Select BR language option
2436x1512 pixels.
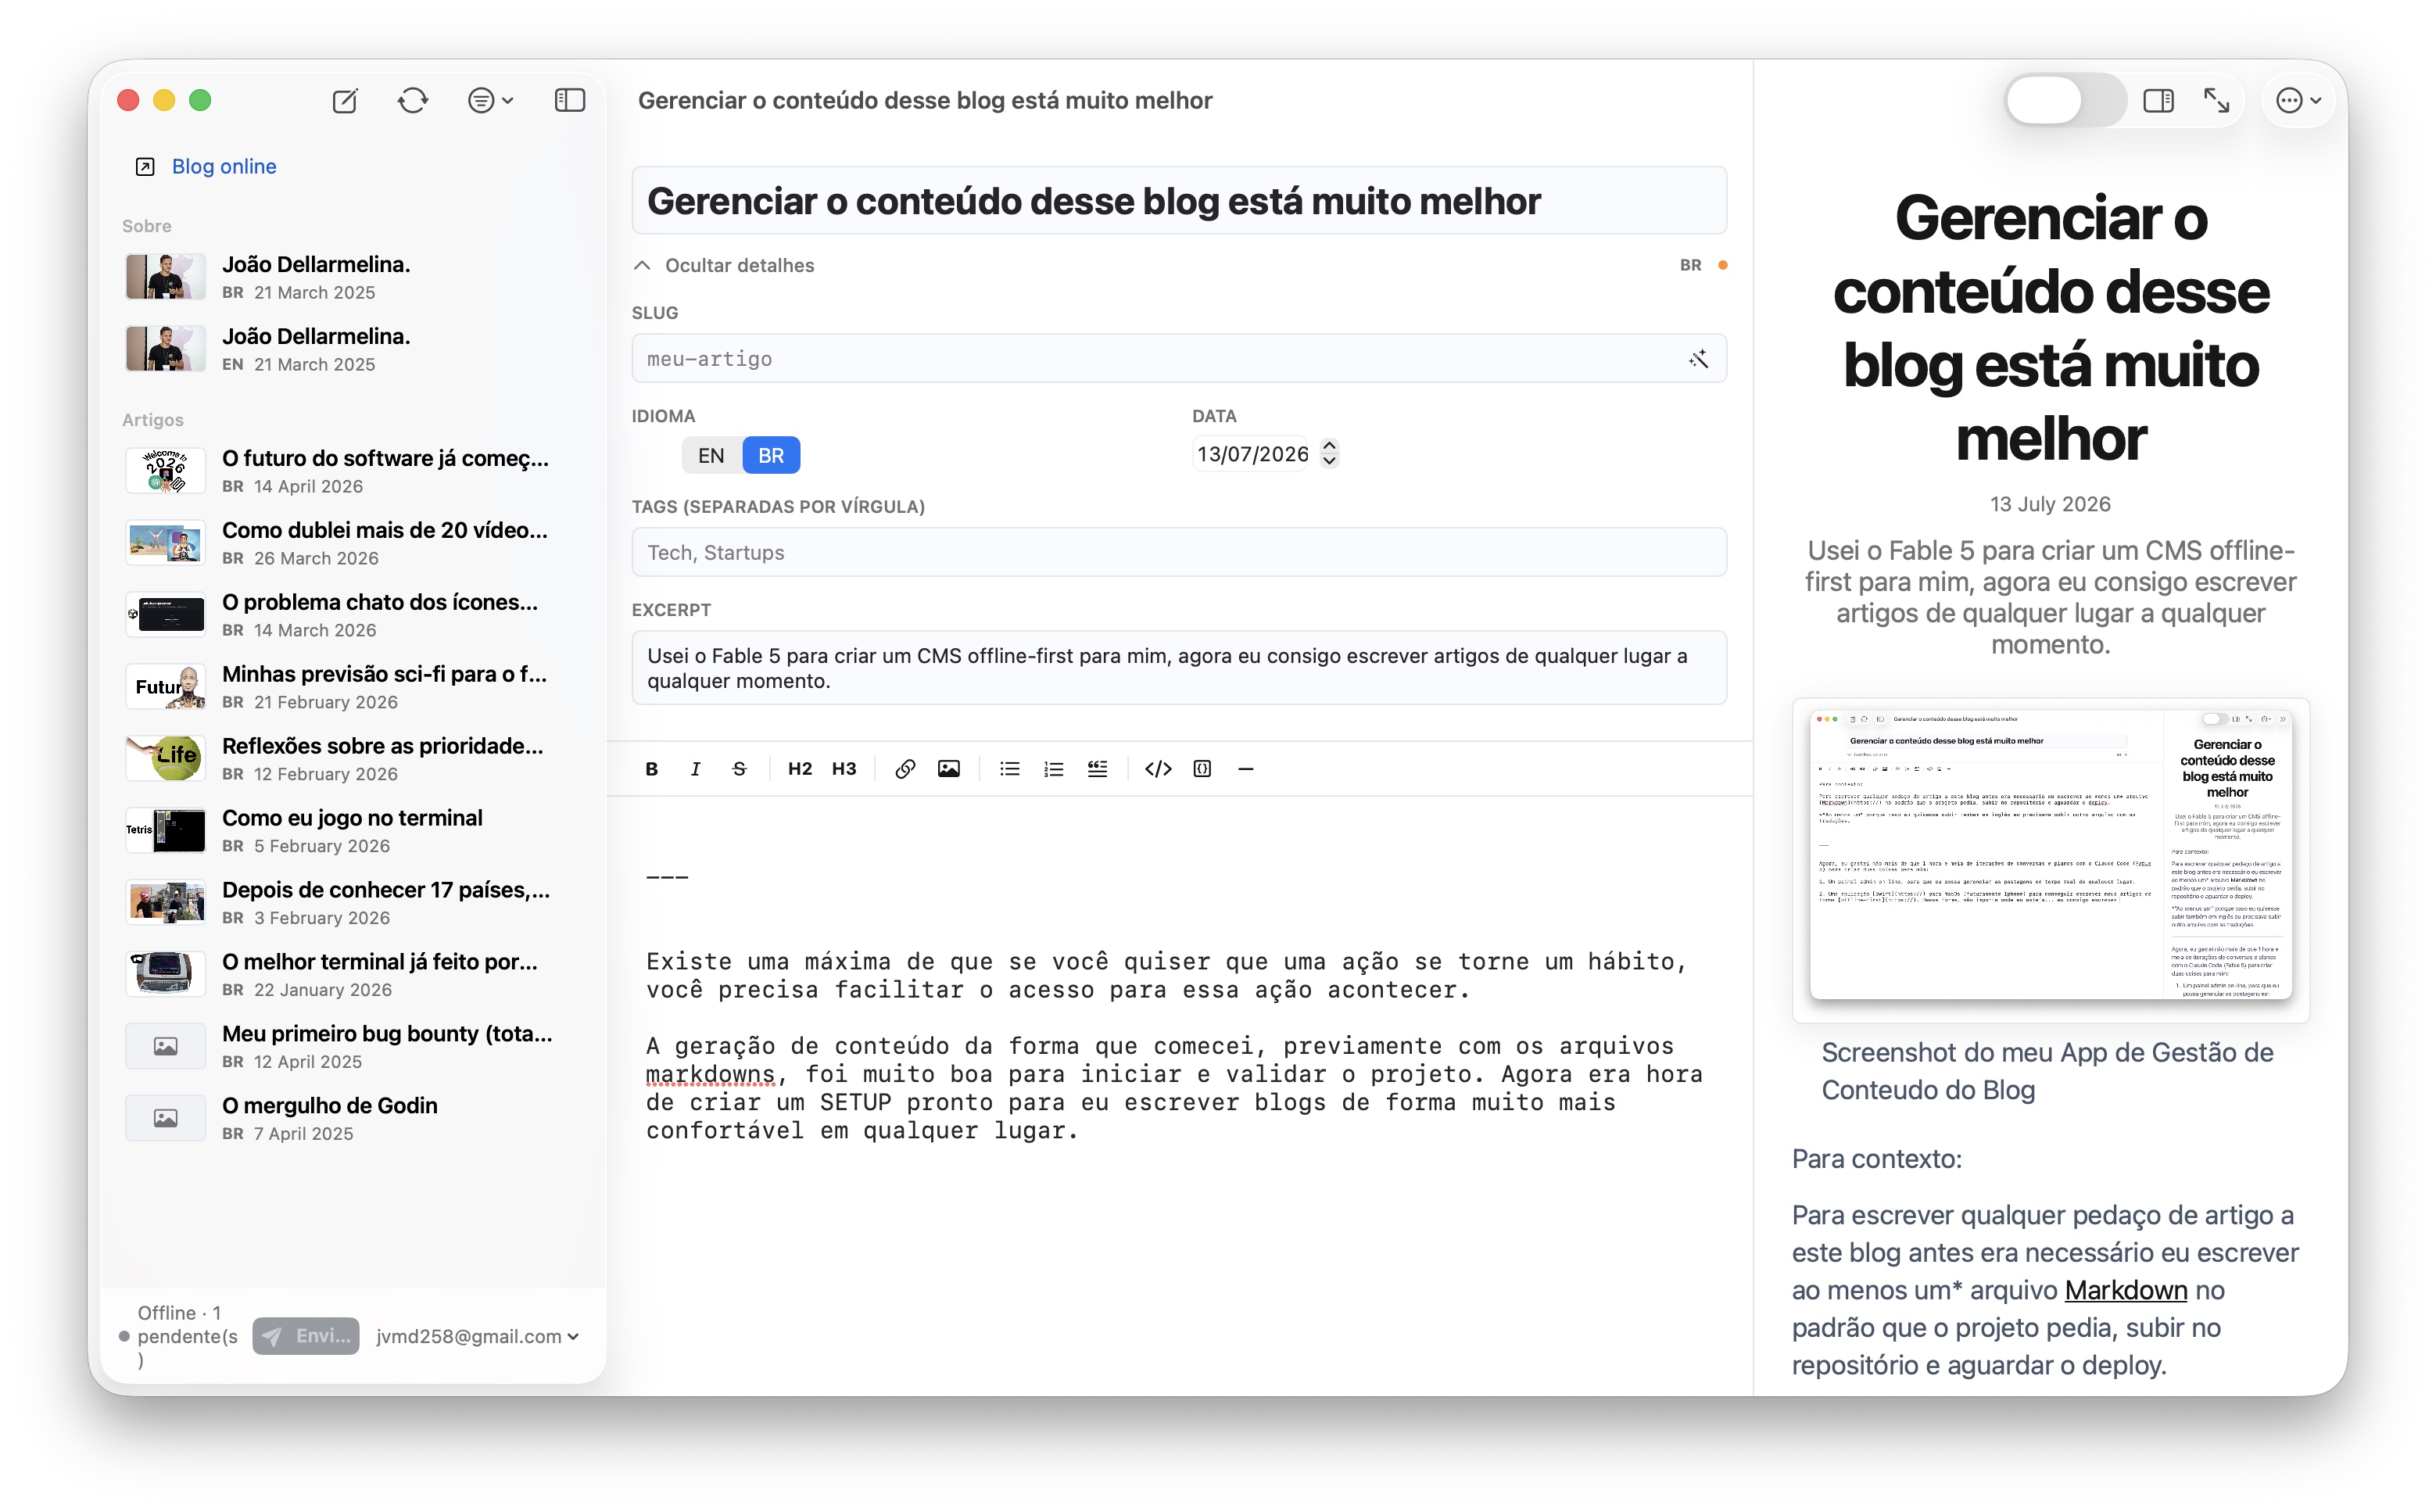pos(770,455)
